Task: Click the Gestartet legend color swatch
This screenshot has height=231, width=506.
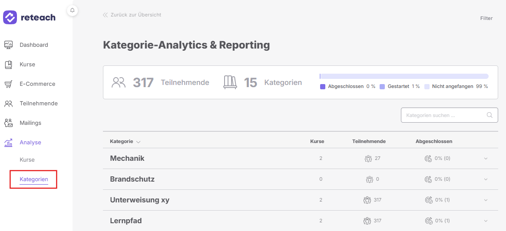Action: pos(382,87)
